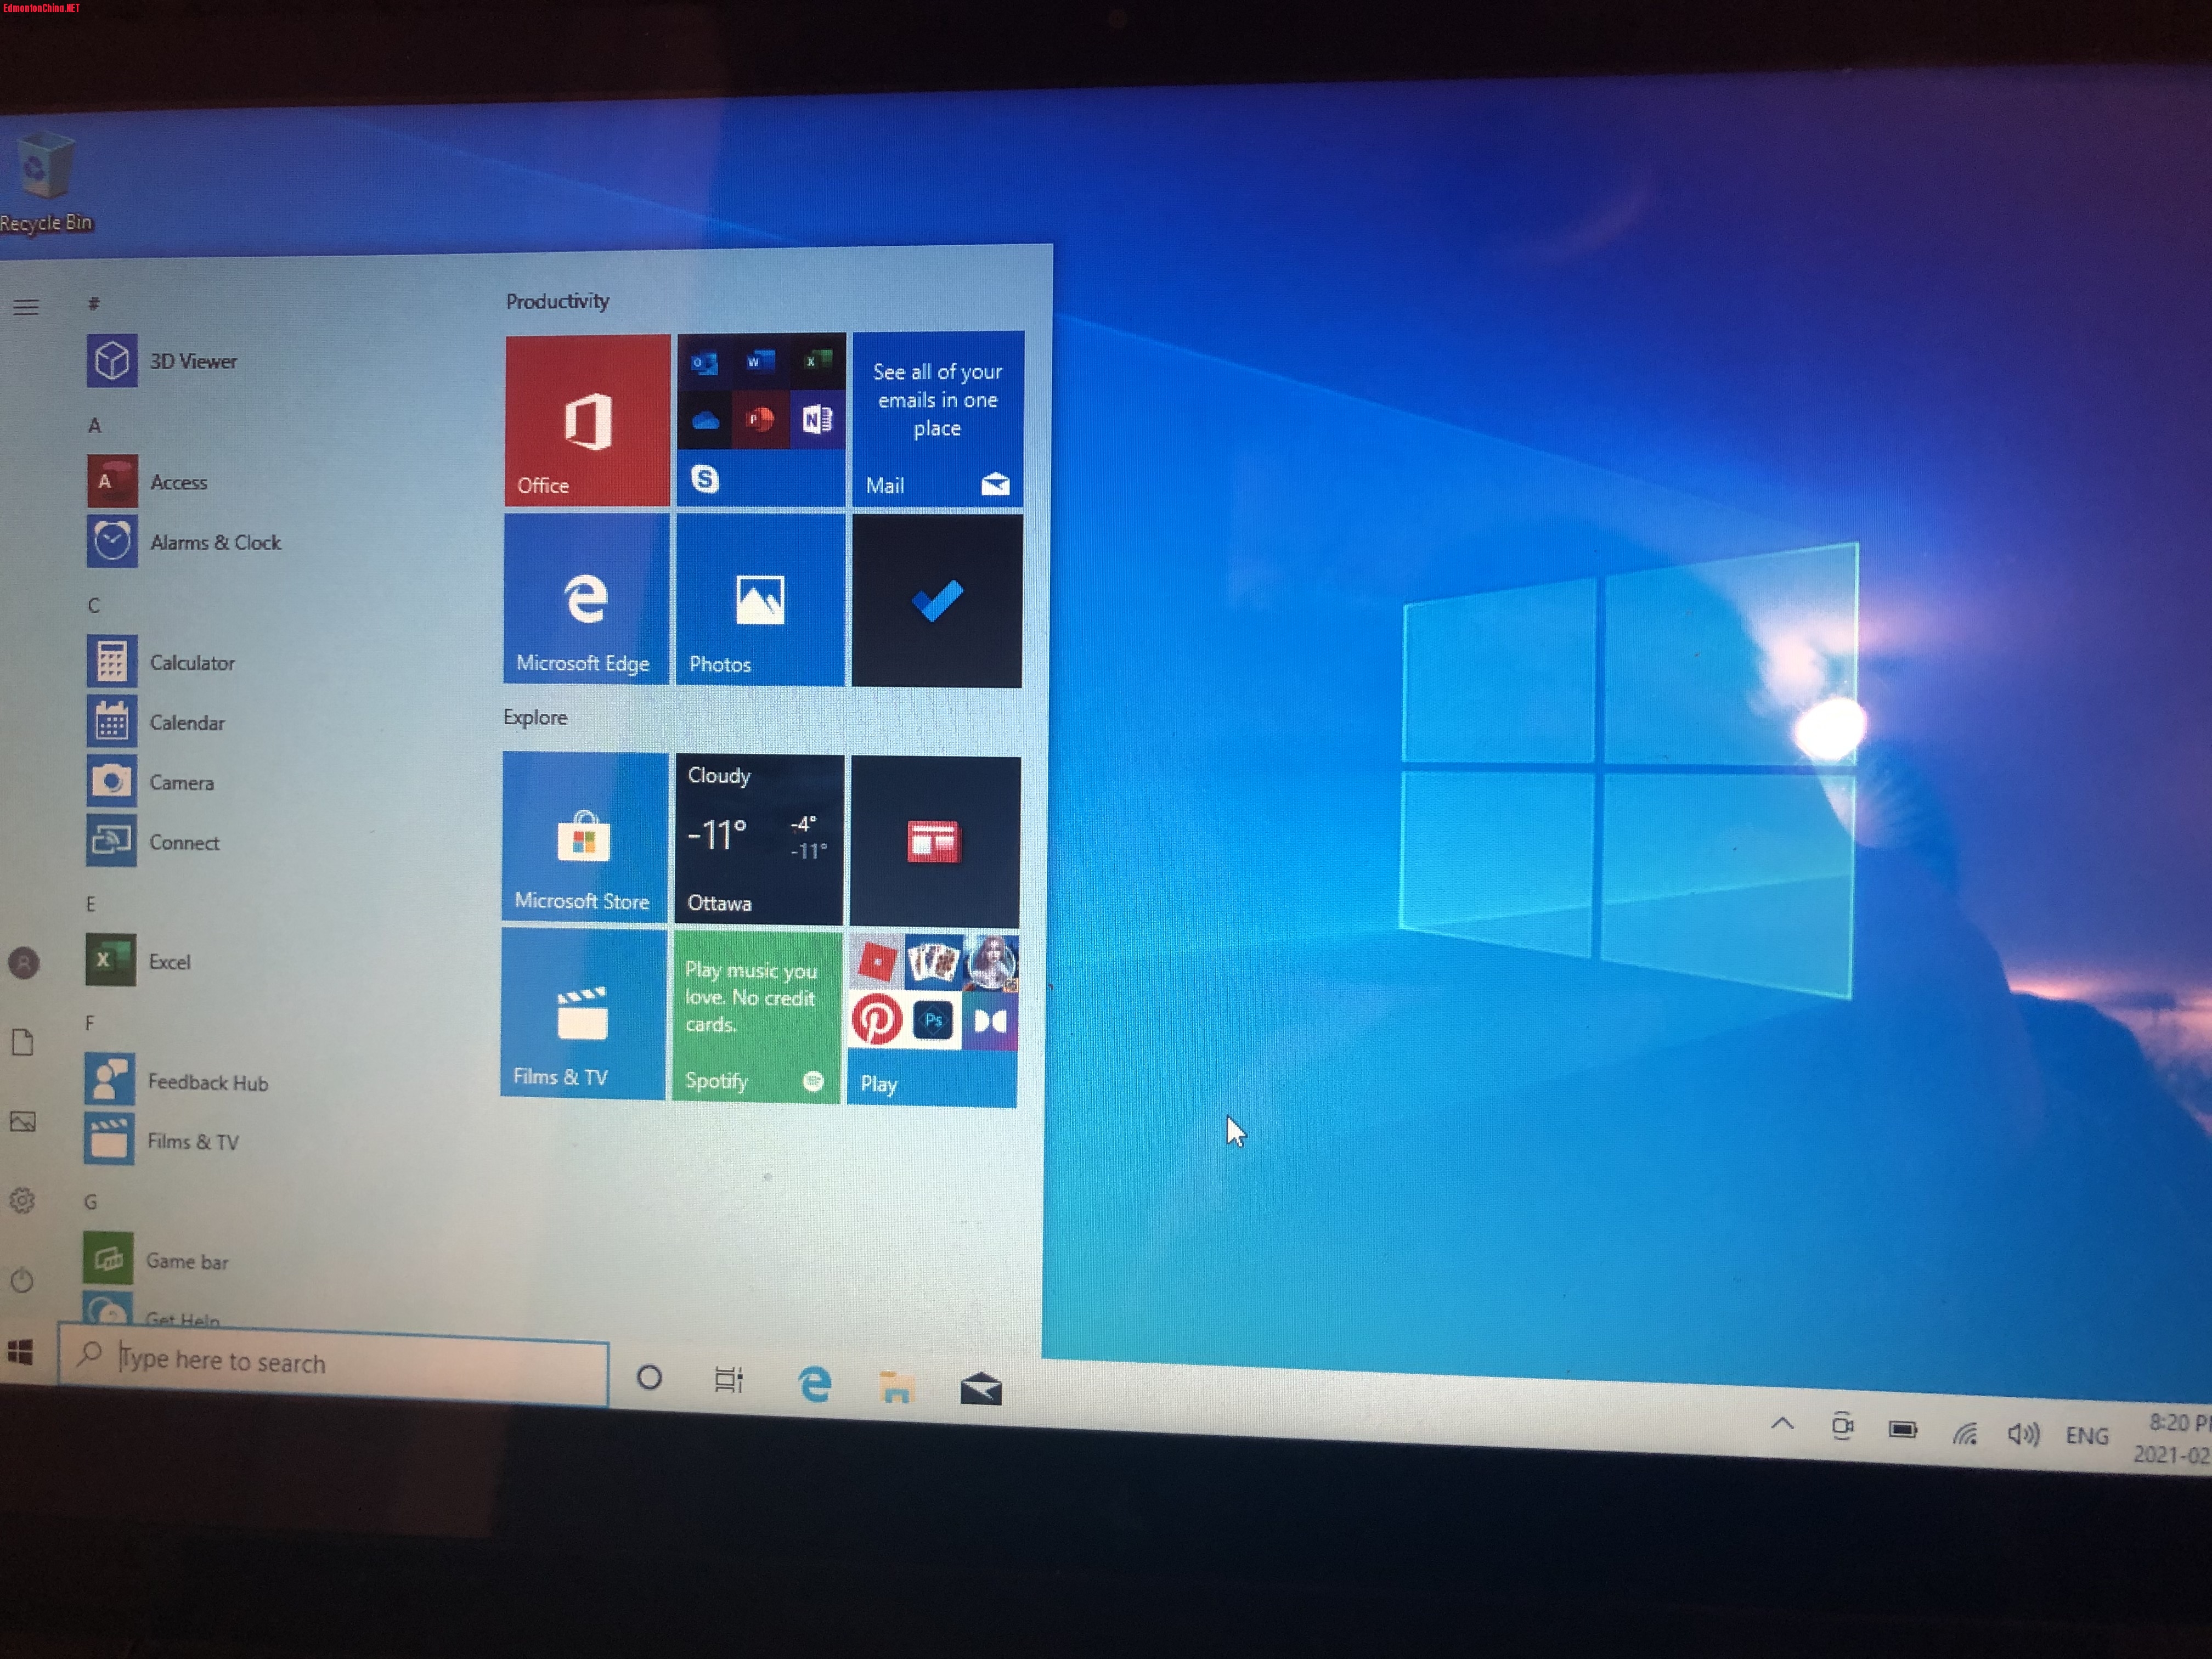Open Task View on the taskbar

click(x=729, y=1379)
